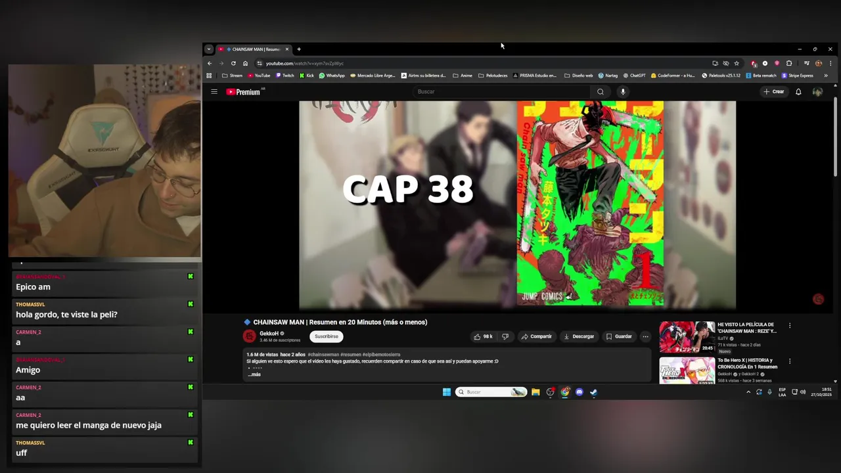This screenshot has height=473, width=841.
Task: Open the Anime bookmarks folder
Action: (x=463, y=76)
